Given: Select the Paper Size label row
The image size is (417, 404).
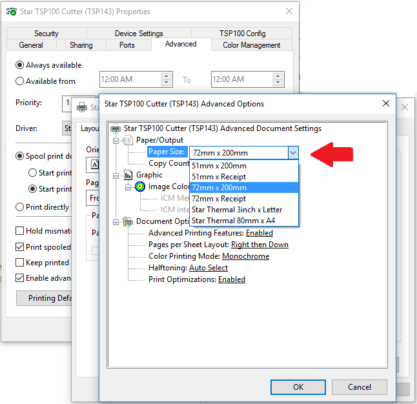Looking at the screenshot, I should click(x=167, y=152).
